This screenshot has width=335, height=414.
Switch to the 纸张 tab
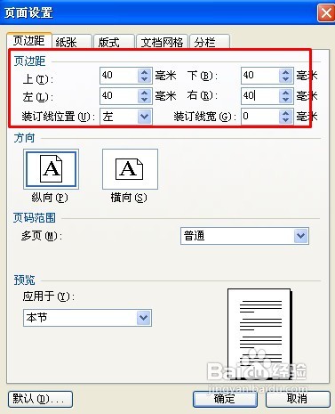72,42
